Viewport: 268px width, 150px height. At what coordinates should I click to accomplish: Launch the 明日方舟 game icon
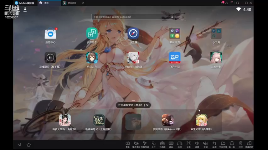(92, 58)
